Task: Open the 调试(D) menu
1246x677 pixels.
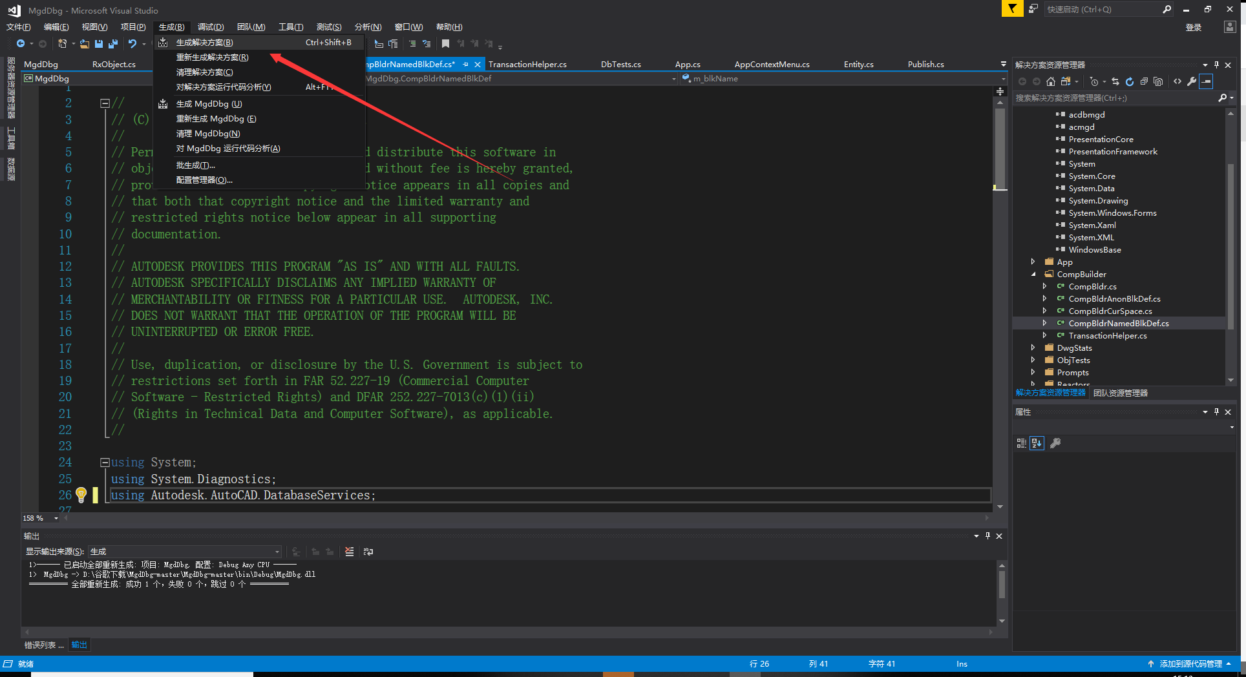Action: tap(211, 27)
